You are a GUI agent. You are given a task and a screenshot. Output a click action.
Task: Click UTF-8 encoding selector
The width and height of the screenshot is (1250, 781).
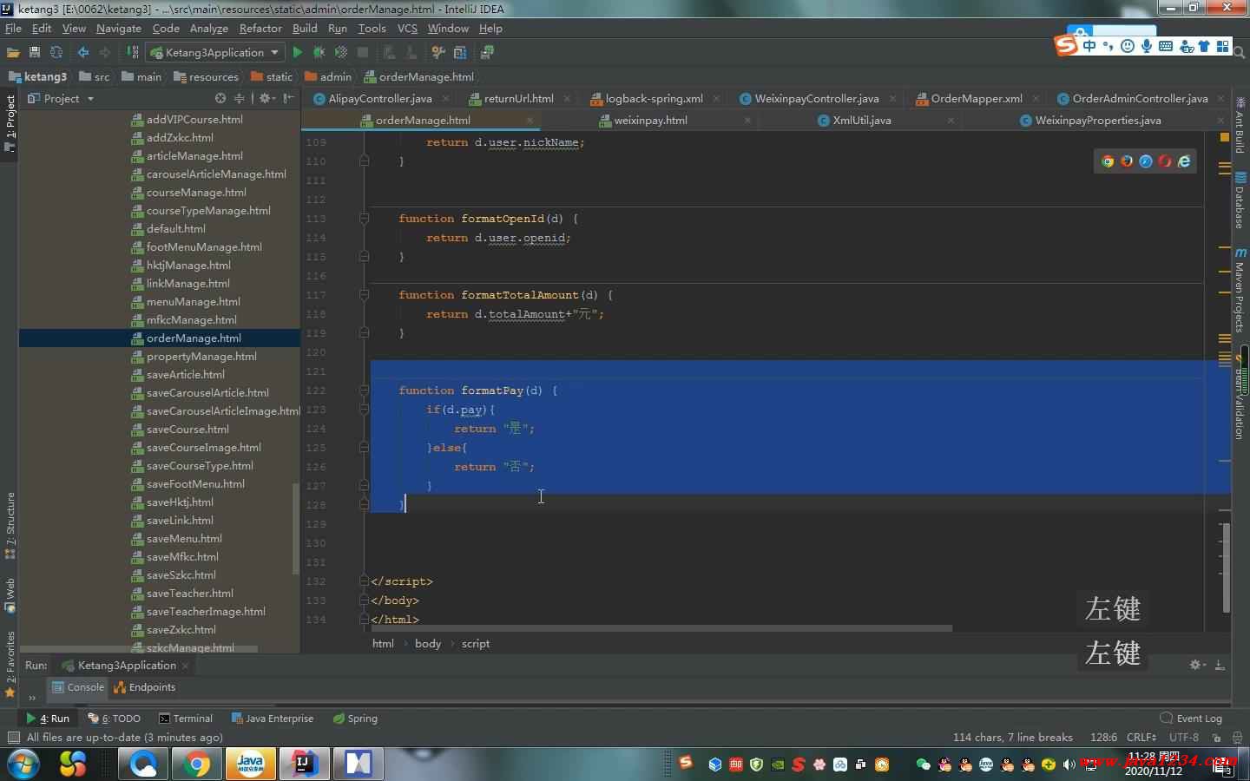click(x=1184, y=738)
